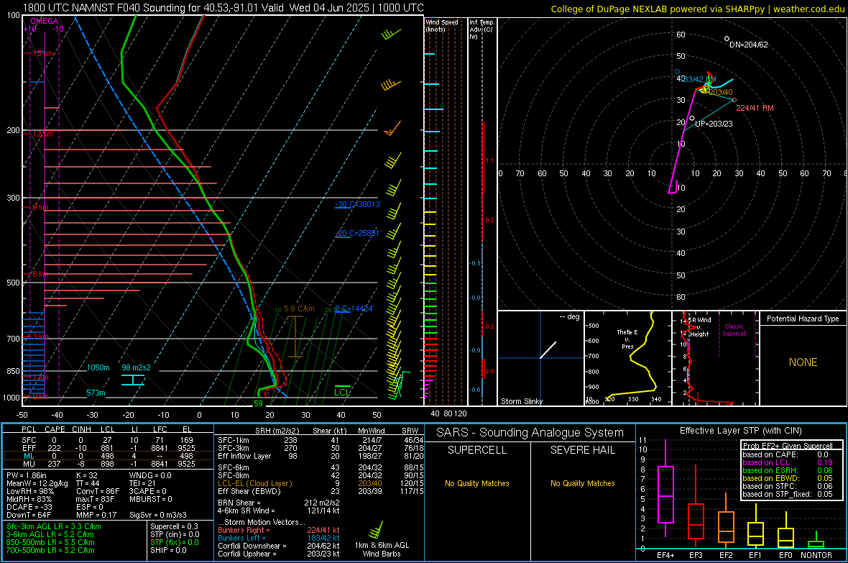Click the OMEGA label
Image resolution: width=848 pixels, height=563 pixels.
pyautogui.click(x=45, y=21)
